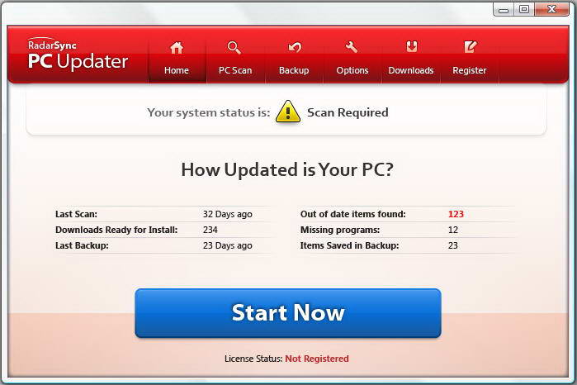Click the Items Saved in Backup value 23
Image resolution: width=577 pixels, height=385 pixels.
click(x=453, y=245)
